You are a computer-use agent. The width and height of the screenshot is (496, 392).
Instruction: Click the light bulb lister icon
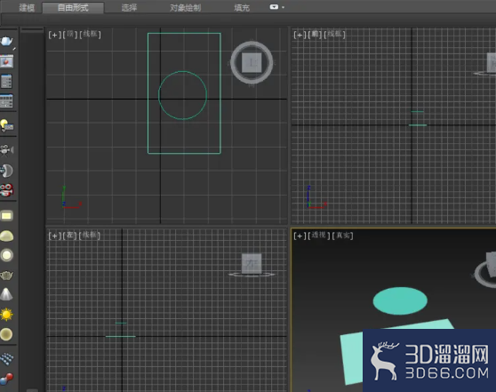7,125
